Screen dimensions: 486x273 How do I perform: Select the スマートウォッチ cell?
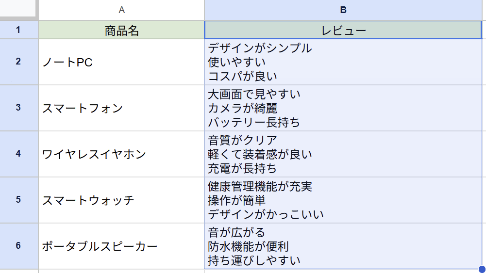click(121, 200)
